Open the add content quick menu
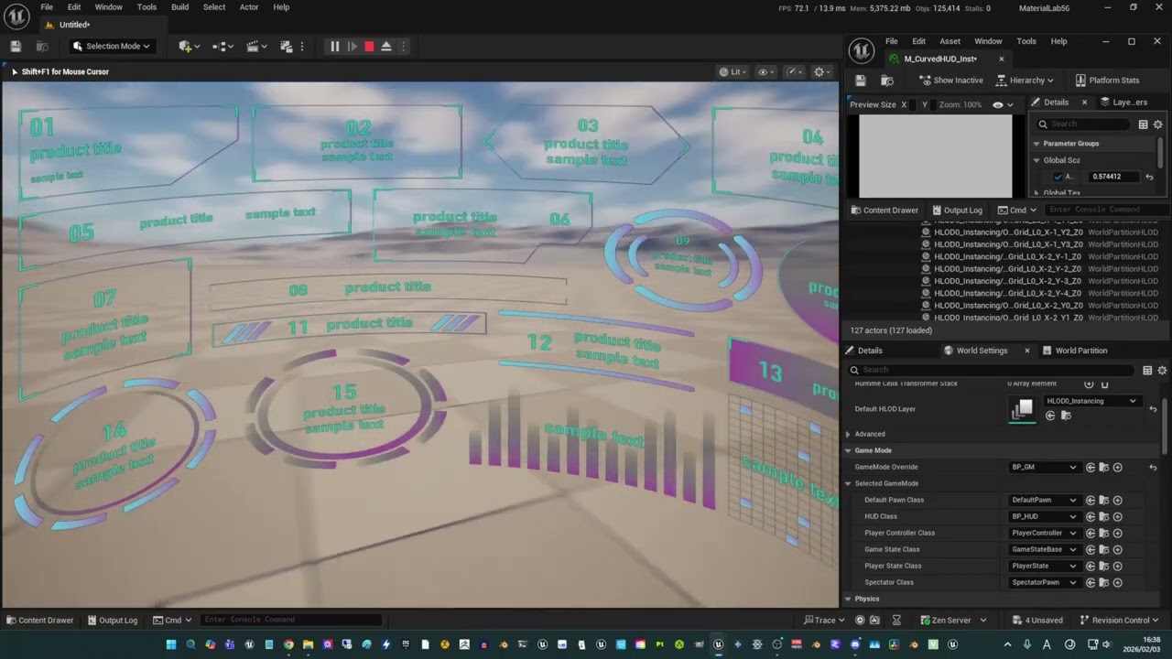This screenshot has height=659, width=1172. 188,46
